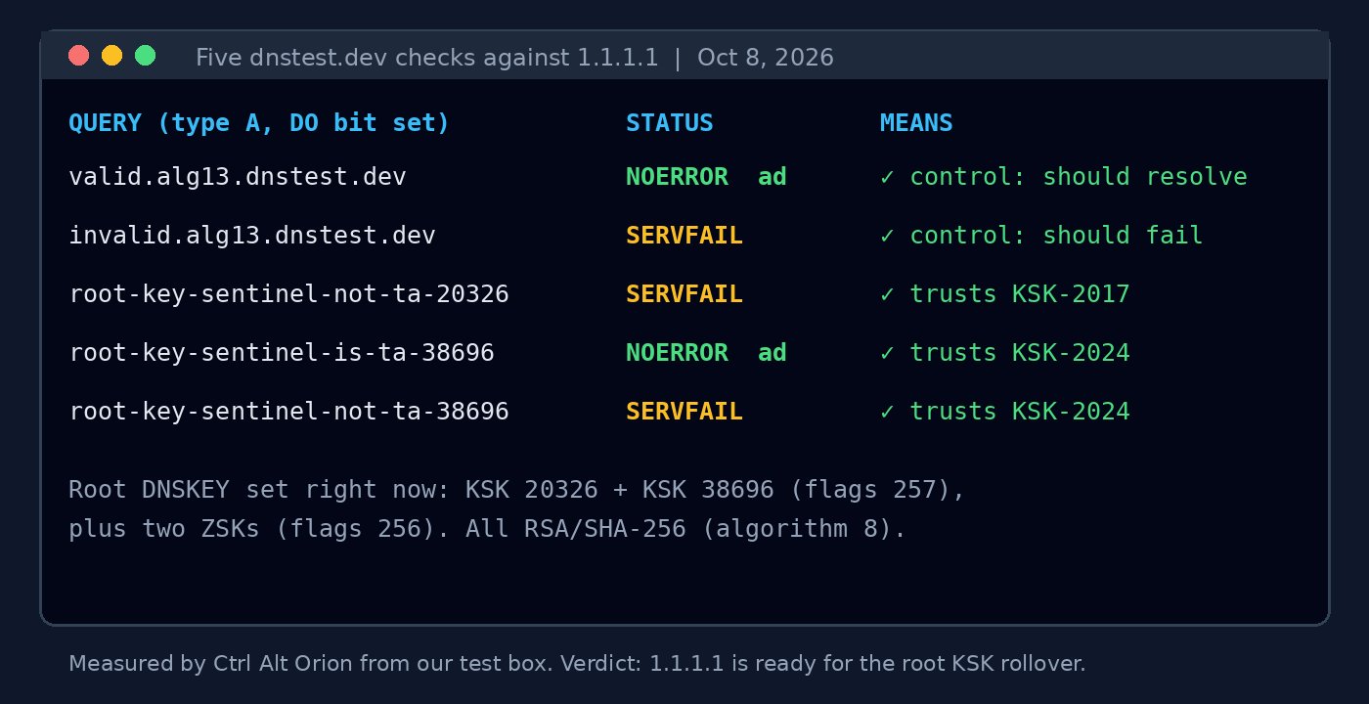Click the 'QUERY (type A, DO bit set)' header
This screenshot has height=704, width=1369.
259,123
